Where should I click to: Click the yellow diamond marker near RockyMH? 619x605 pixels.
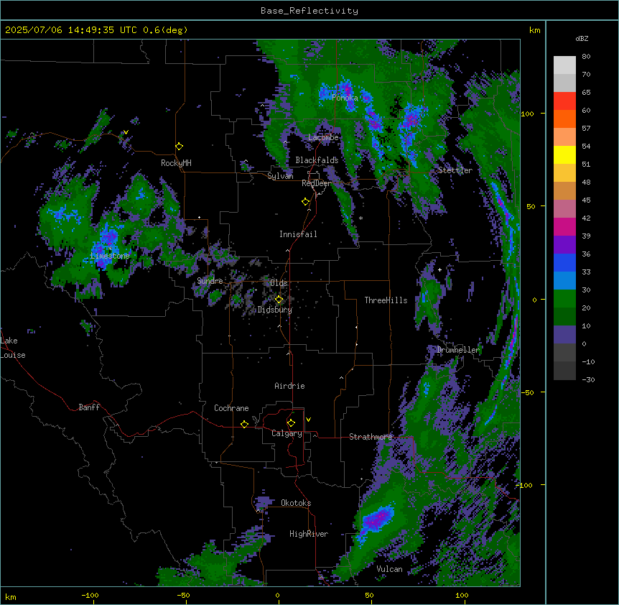click(180, 147)
